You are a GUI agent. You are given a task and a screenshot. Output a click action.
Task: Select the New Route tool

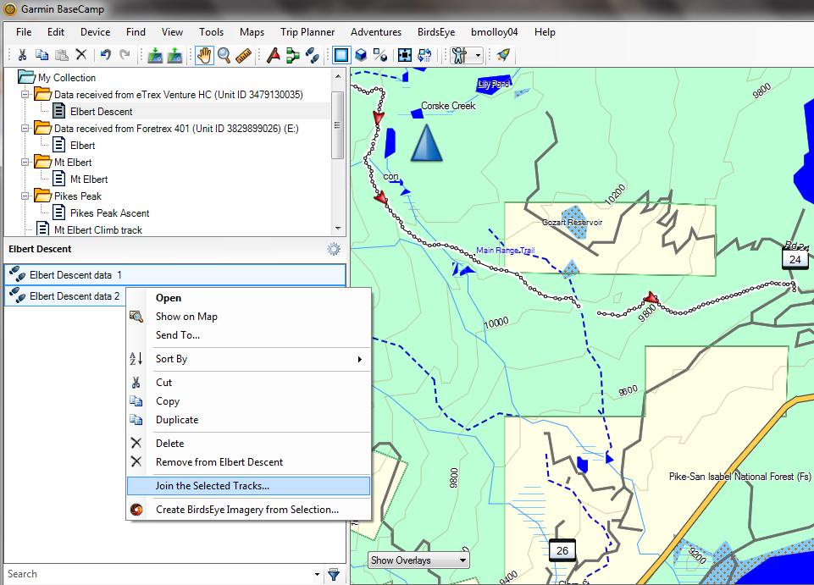pos(293,55)
